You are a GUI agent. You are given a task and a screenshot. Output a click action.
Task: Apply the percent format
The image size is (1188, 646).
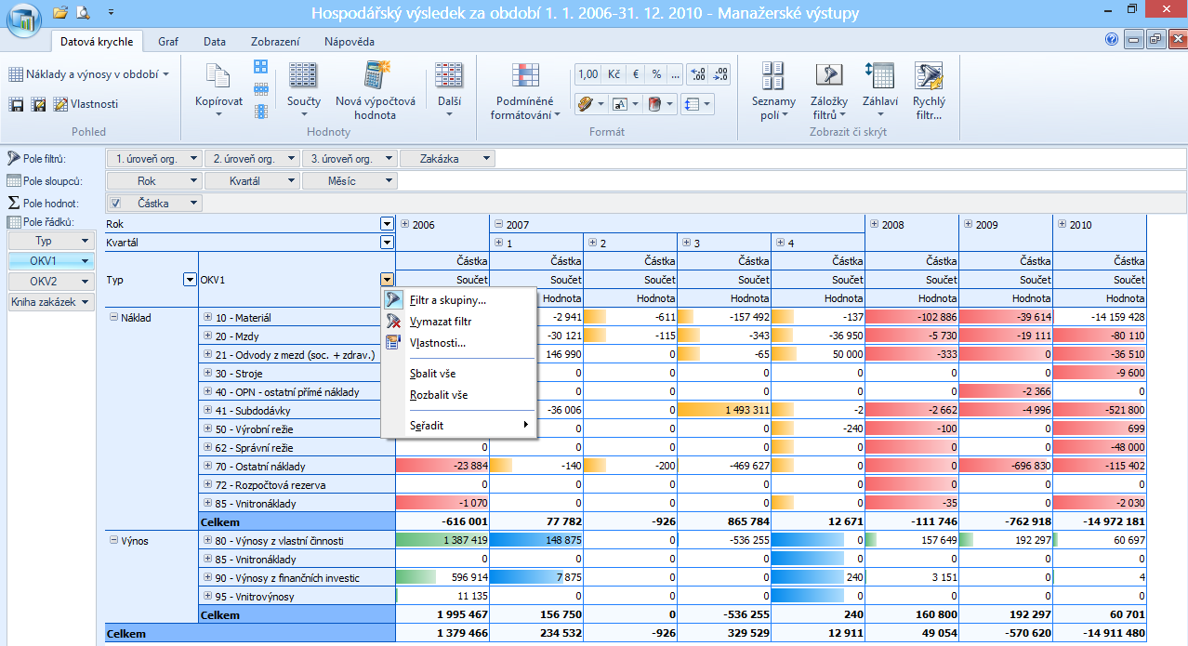click(656, 74)
